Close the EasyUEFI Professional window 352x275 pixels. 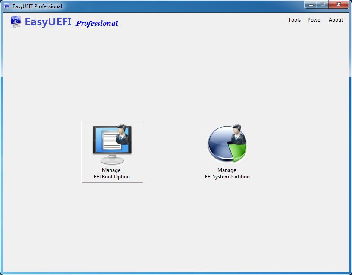339,4
